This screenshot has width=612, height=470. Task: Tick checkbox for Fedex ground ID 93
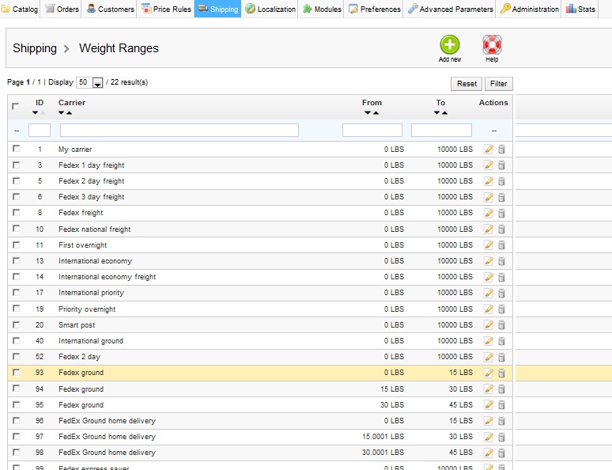coord(16,373)
